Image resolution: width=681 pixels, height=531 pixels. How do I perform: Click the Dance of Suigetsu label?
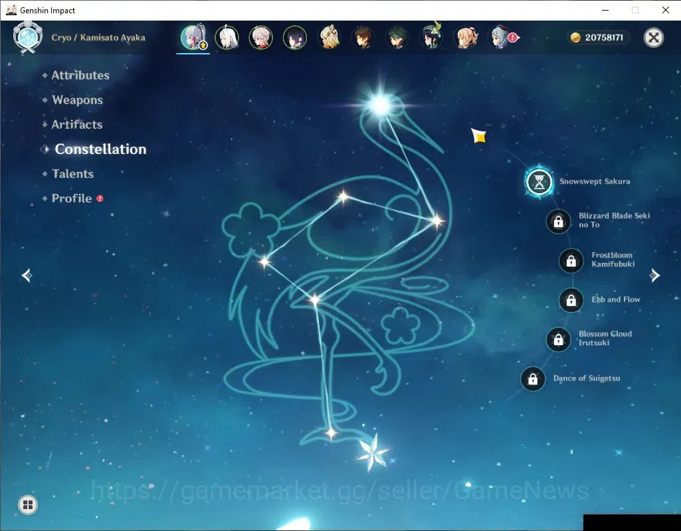click(x=586, y=378)
